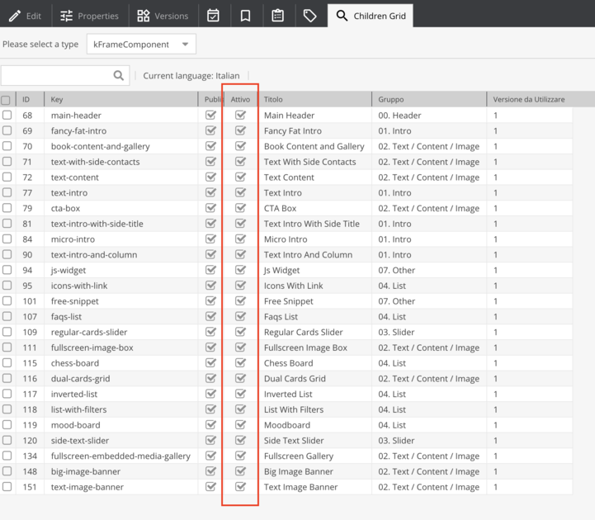Select the row checkbox for chess-board
Viewport: 595px width, 520px height.
point(7,363)
